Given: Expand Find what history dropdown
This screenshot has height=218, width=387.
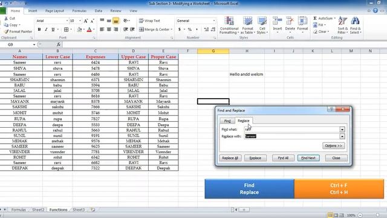Looking at the screenshot, I should (x=342, y=129).
